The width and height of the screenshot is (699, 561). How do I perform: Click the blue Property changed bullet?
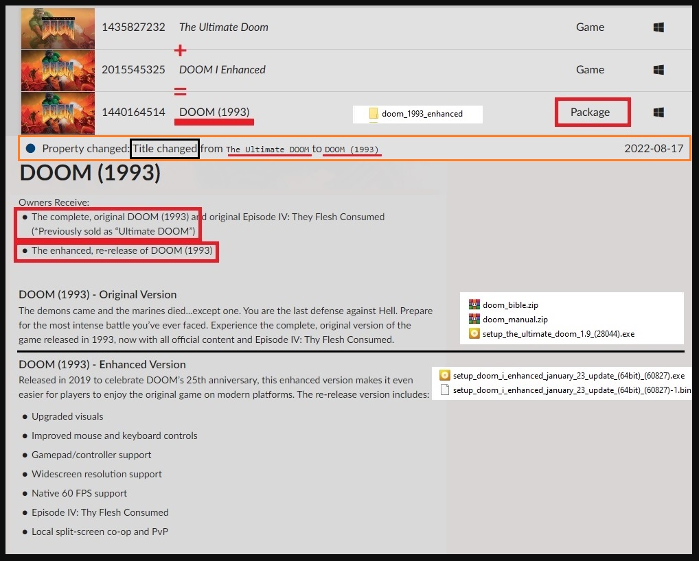30,148
